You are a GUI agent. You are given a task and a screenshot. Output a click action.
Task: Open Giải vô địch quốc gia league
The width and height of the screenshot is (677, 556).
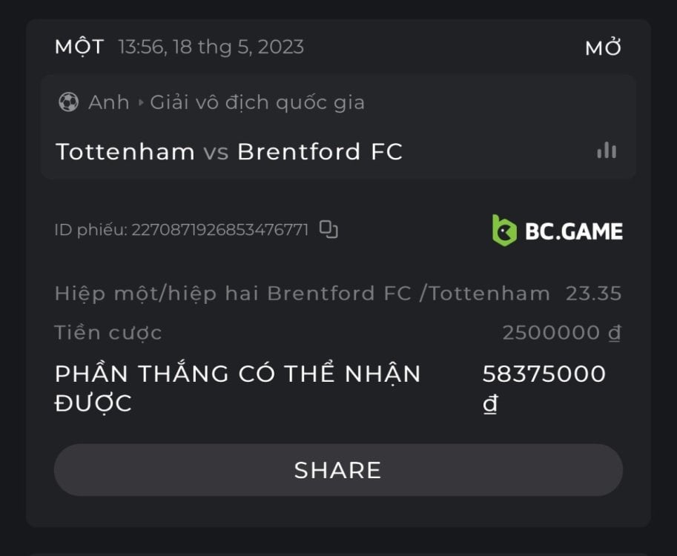(x=257, y=102)
